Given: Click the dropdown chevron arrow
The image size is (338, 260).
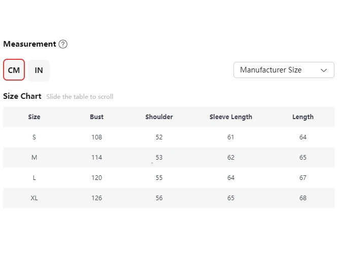Looking at the screenshot, I should tap(324, 70).
